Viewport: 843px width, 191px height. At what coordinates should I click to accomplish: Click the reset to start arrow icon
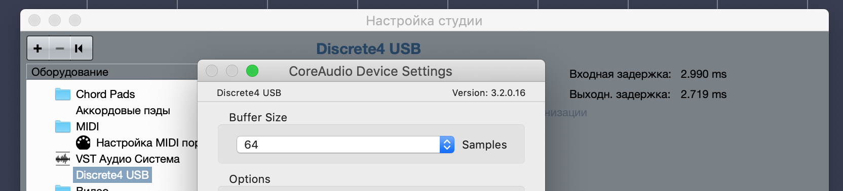coord(80,49)
